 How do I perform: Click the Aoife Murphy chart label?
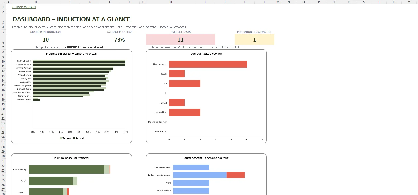coord(24,61)
